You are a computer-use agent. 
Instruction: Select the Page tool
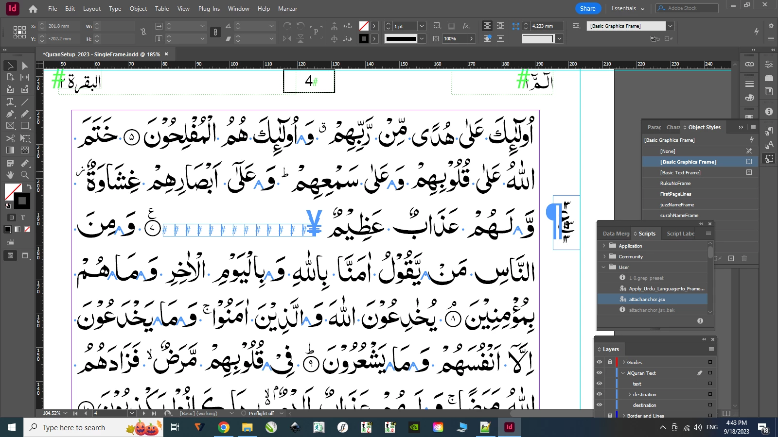10,77
